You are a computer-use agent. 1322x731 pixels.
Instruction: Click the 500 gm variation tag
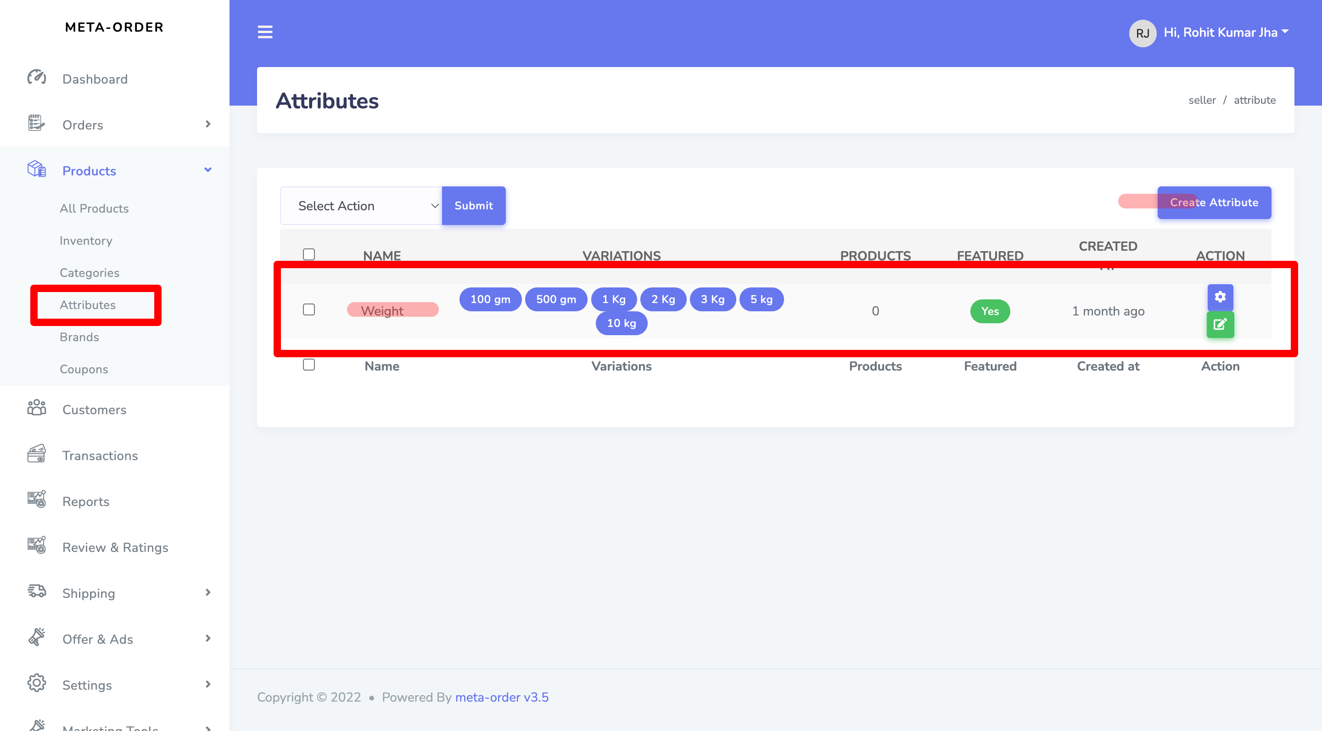556,299
